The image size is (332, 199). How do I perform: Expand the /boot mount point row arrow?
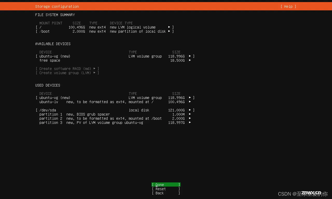[169, 31]
